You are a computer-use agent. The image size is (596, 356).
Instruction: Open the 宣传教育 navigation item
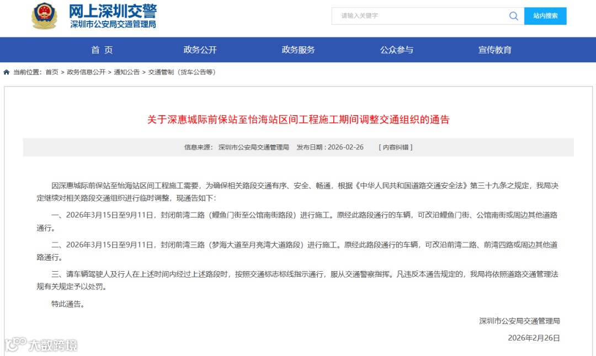pyautogui.click(x=495, y=50)
